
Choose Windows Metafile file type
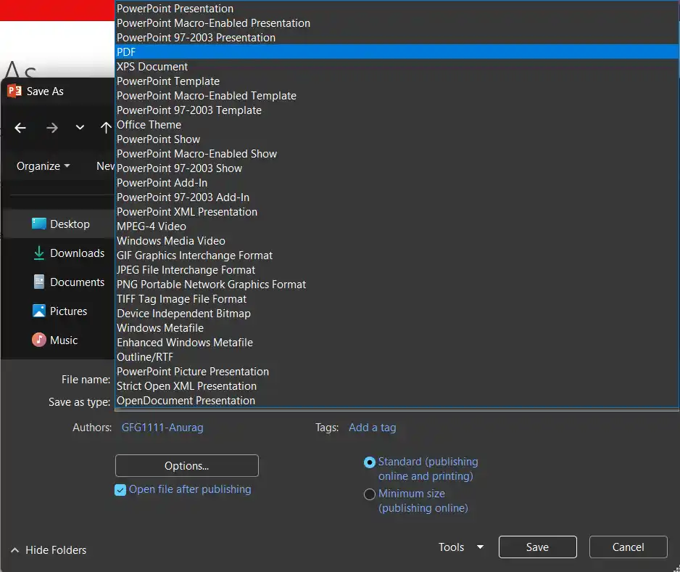397,328
